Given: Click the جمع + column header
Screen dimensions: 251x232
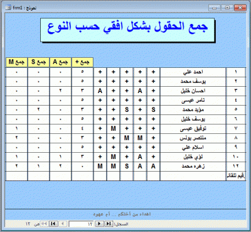Looking at the screenshot, I should point(82,62).
